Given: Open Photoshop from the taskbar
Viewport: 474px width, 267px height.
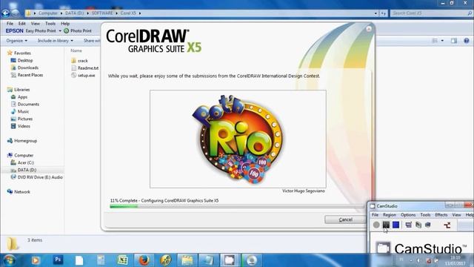Looking at the screenshot, I should point(58,260).
